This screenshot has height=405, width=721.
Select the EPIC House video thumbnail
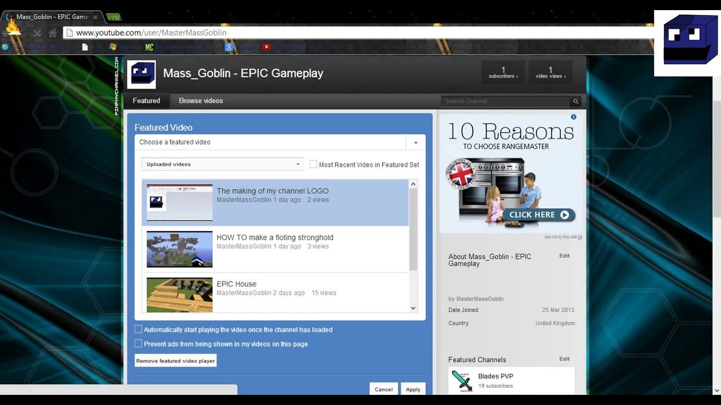180,295
